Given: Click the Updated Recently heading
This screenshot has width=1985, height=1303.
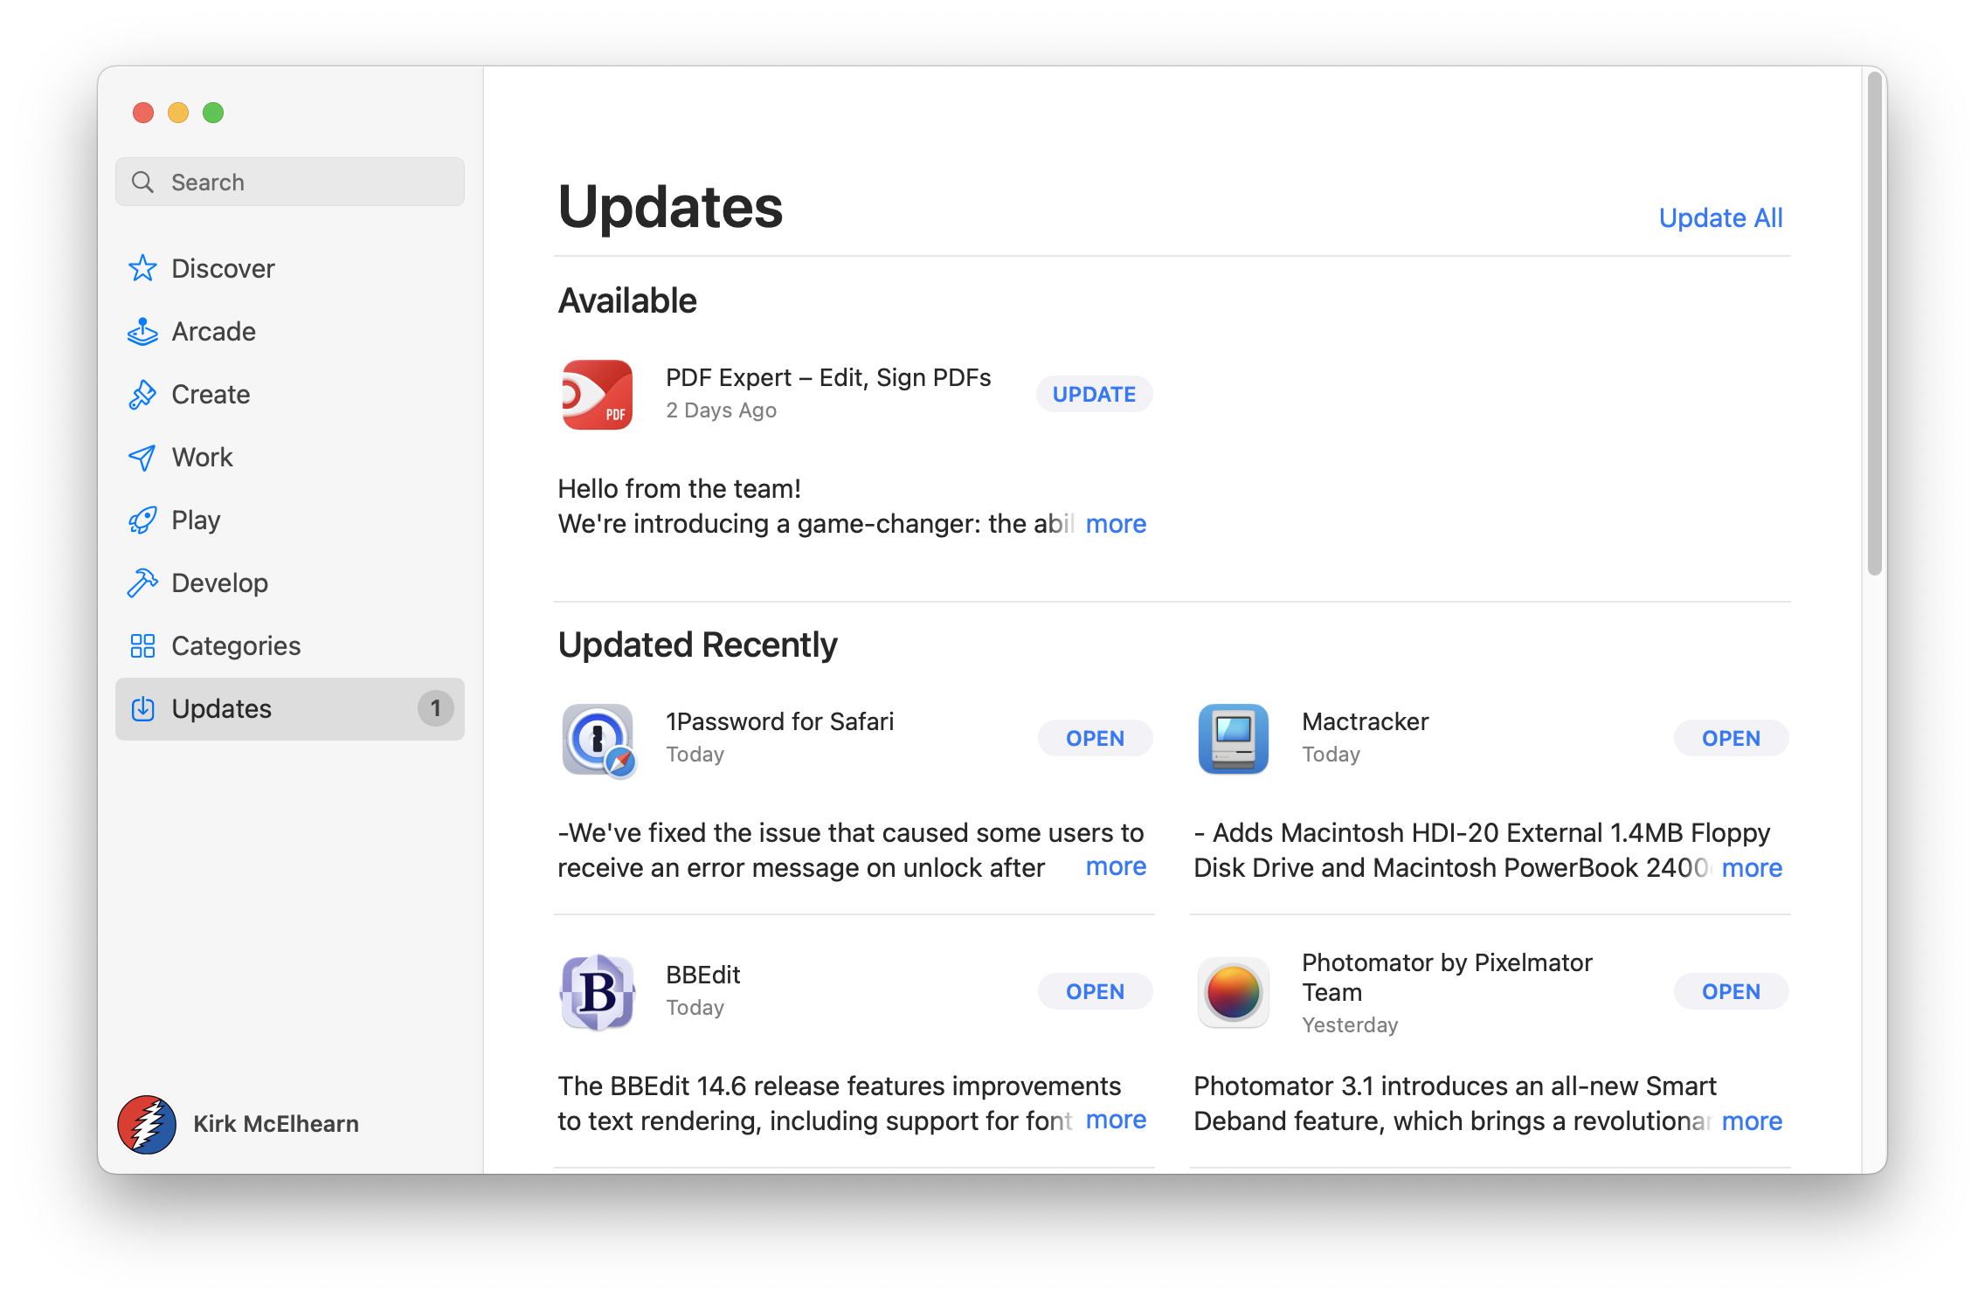Looking at the screenshot, I should click(x=697, y=645).
